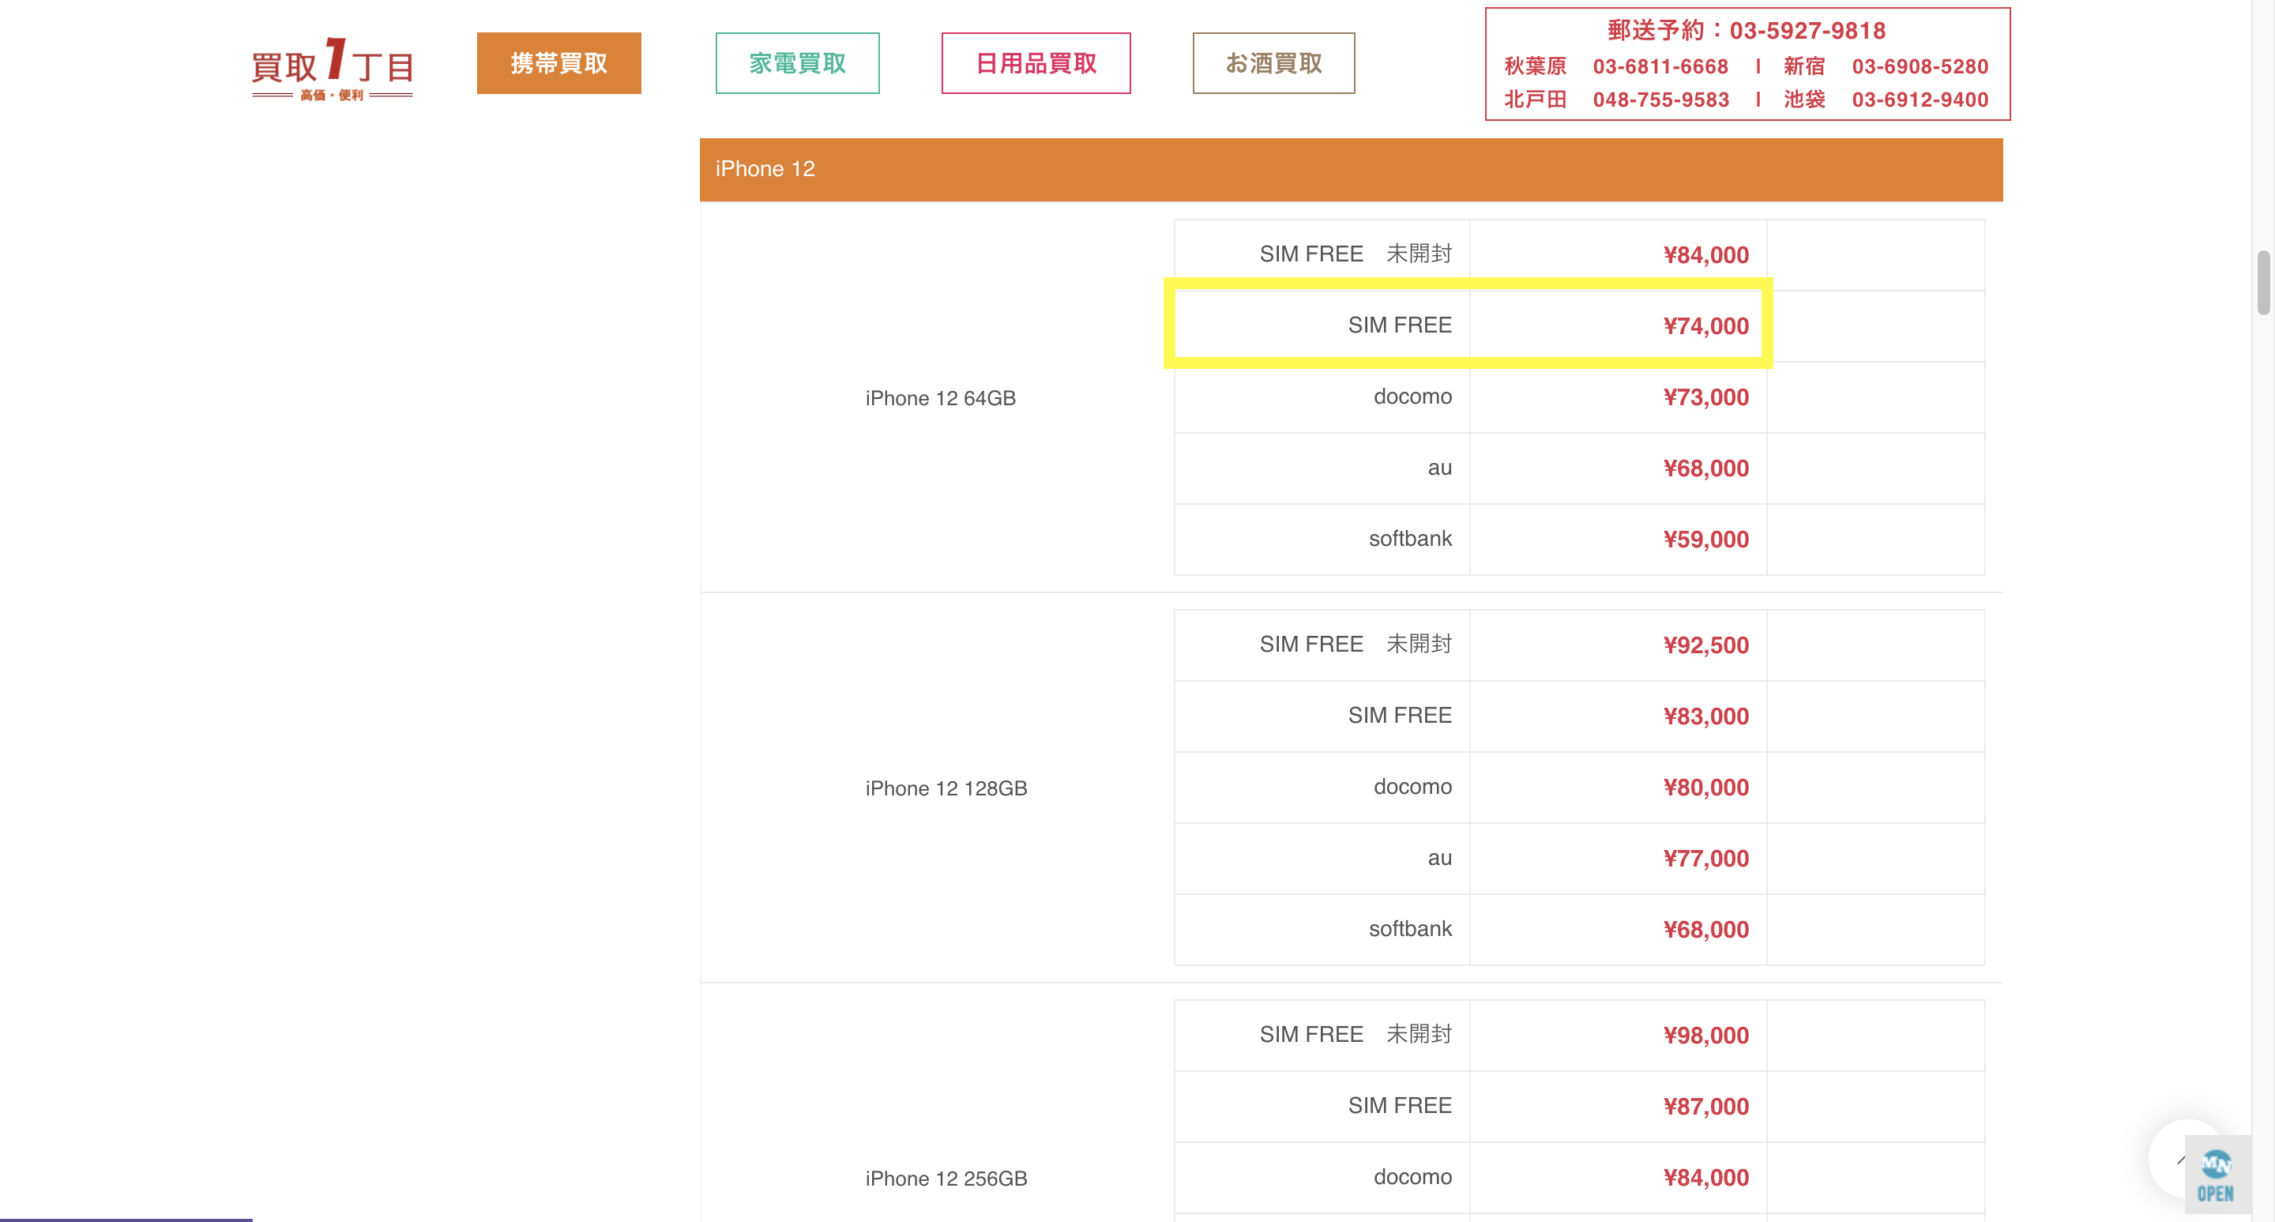
Task: Click the 池袋 phone number 03-6912-9400
Action: click(1920, 100)
